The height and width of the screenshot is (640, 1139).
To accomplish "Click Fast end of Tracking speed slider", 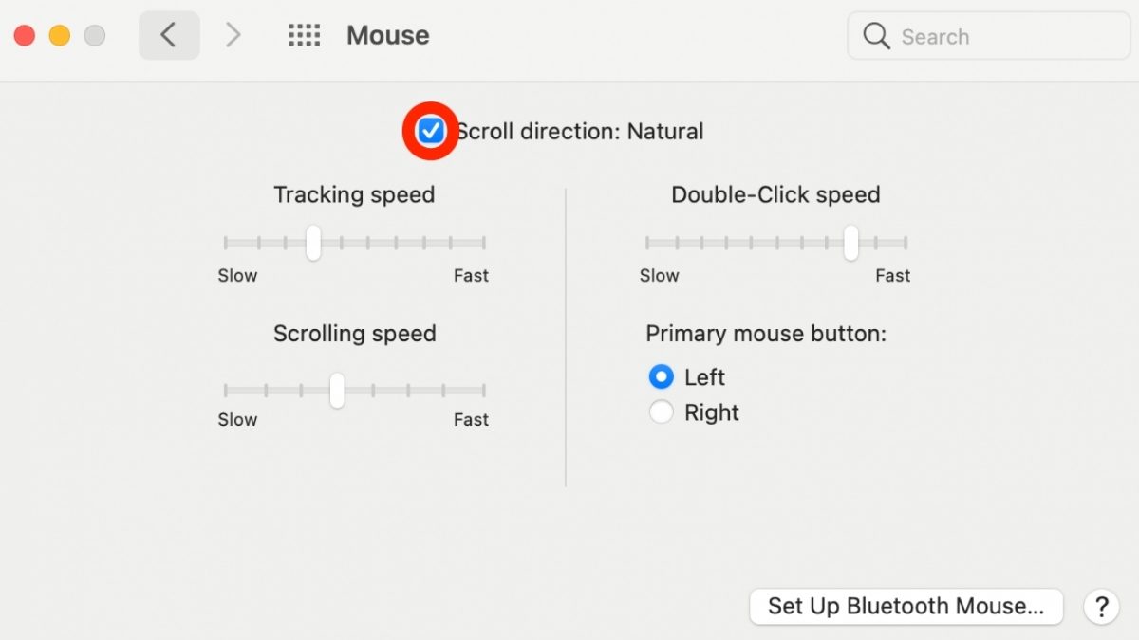I will coord(484,243).
